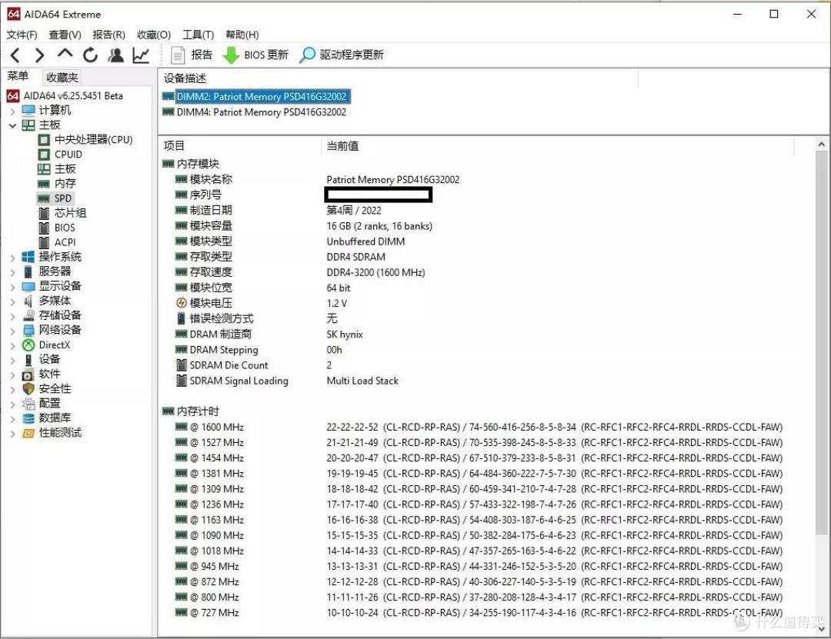Go forward with the right arrow toolbar icon

click(40, 55)
